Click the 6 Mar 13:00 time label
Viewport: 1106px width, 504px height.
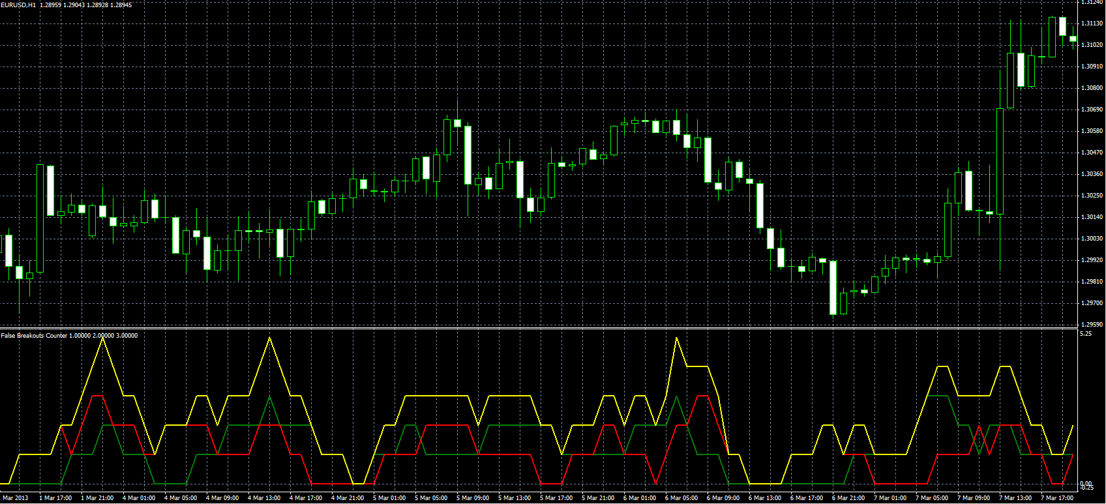click(765, 498)
